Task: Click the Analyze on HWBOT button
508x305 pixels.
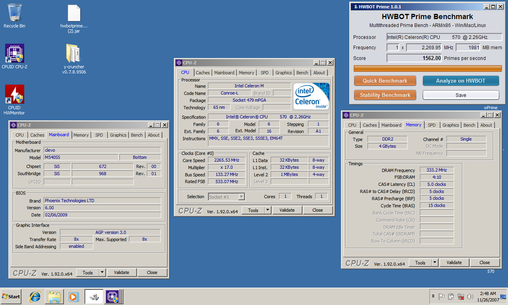Action: (461, 81)
